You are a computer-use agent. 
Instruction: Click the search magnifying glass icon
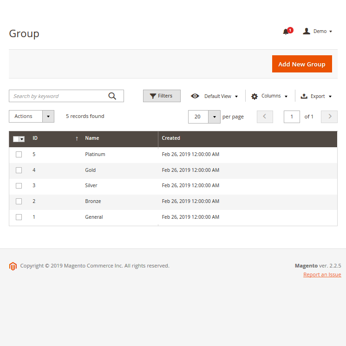click(x=112, y=96)
